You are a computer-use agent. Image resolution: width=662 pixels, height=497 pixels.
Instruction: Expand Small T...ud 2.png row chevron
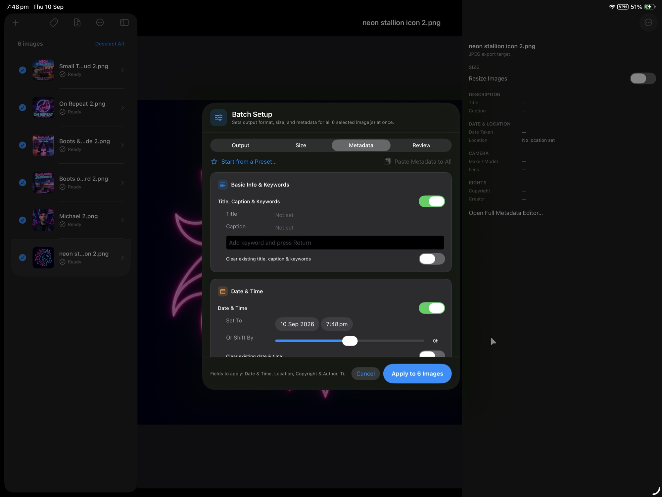(122, 70)
